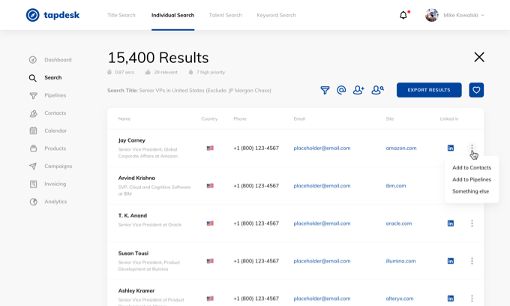Select the name Ashley Kramer
This screenshot has width=510, height=306.
(x=136, y=291)
